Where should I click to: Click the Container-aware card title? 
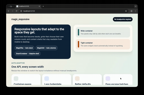(23, 84)
